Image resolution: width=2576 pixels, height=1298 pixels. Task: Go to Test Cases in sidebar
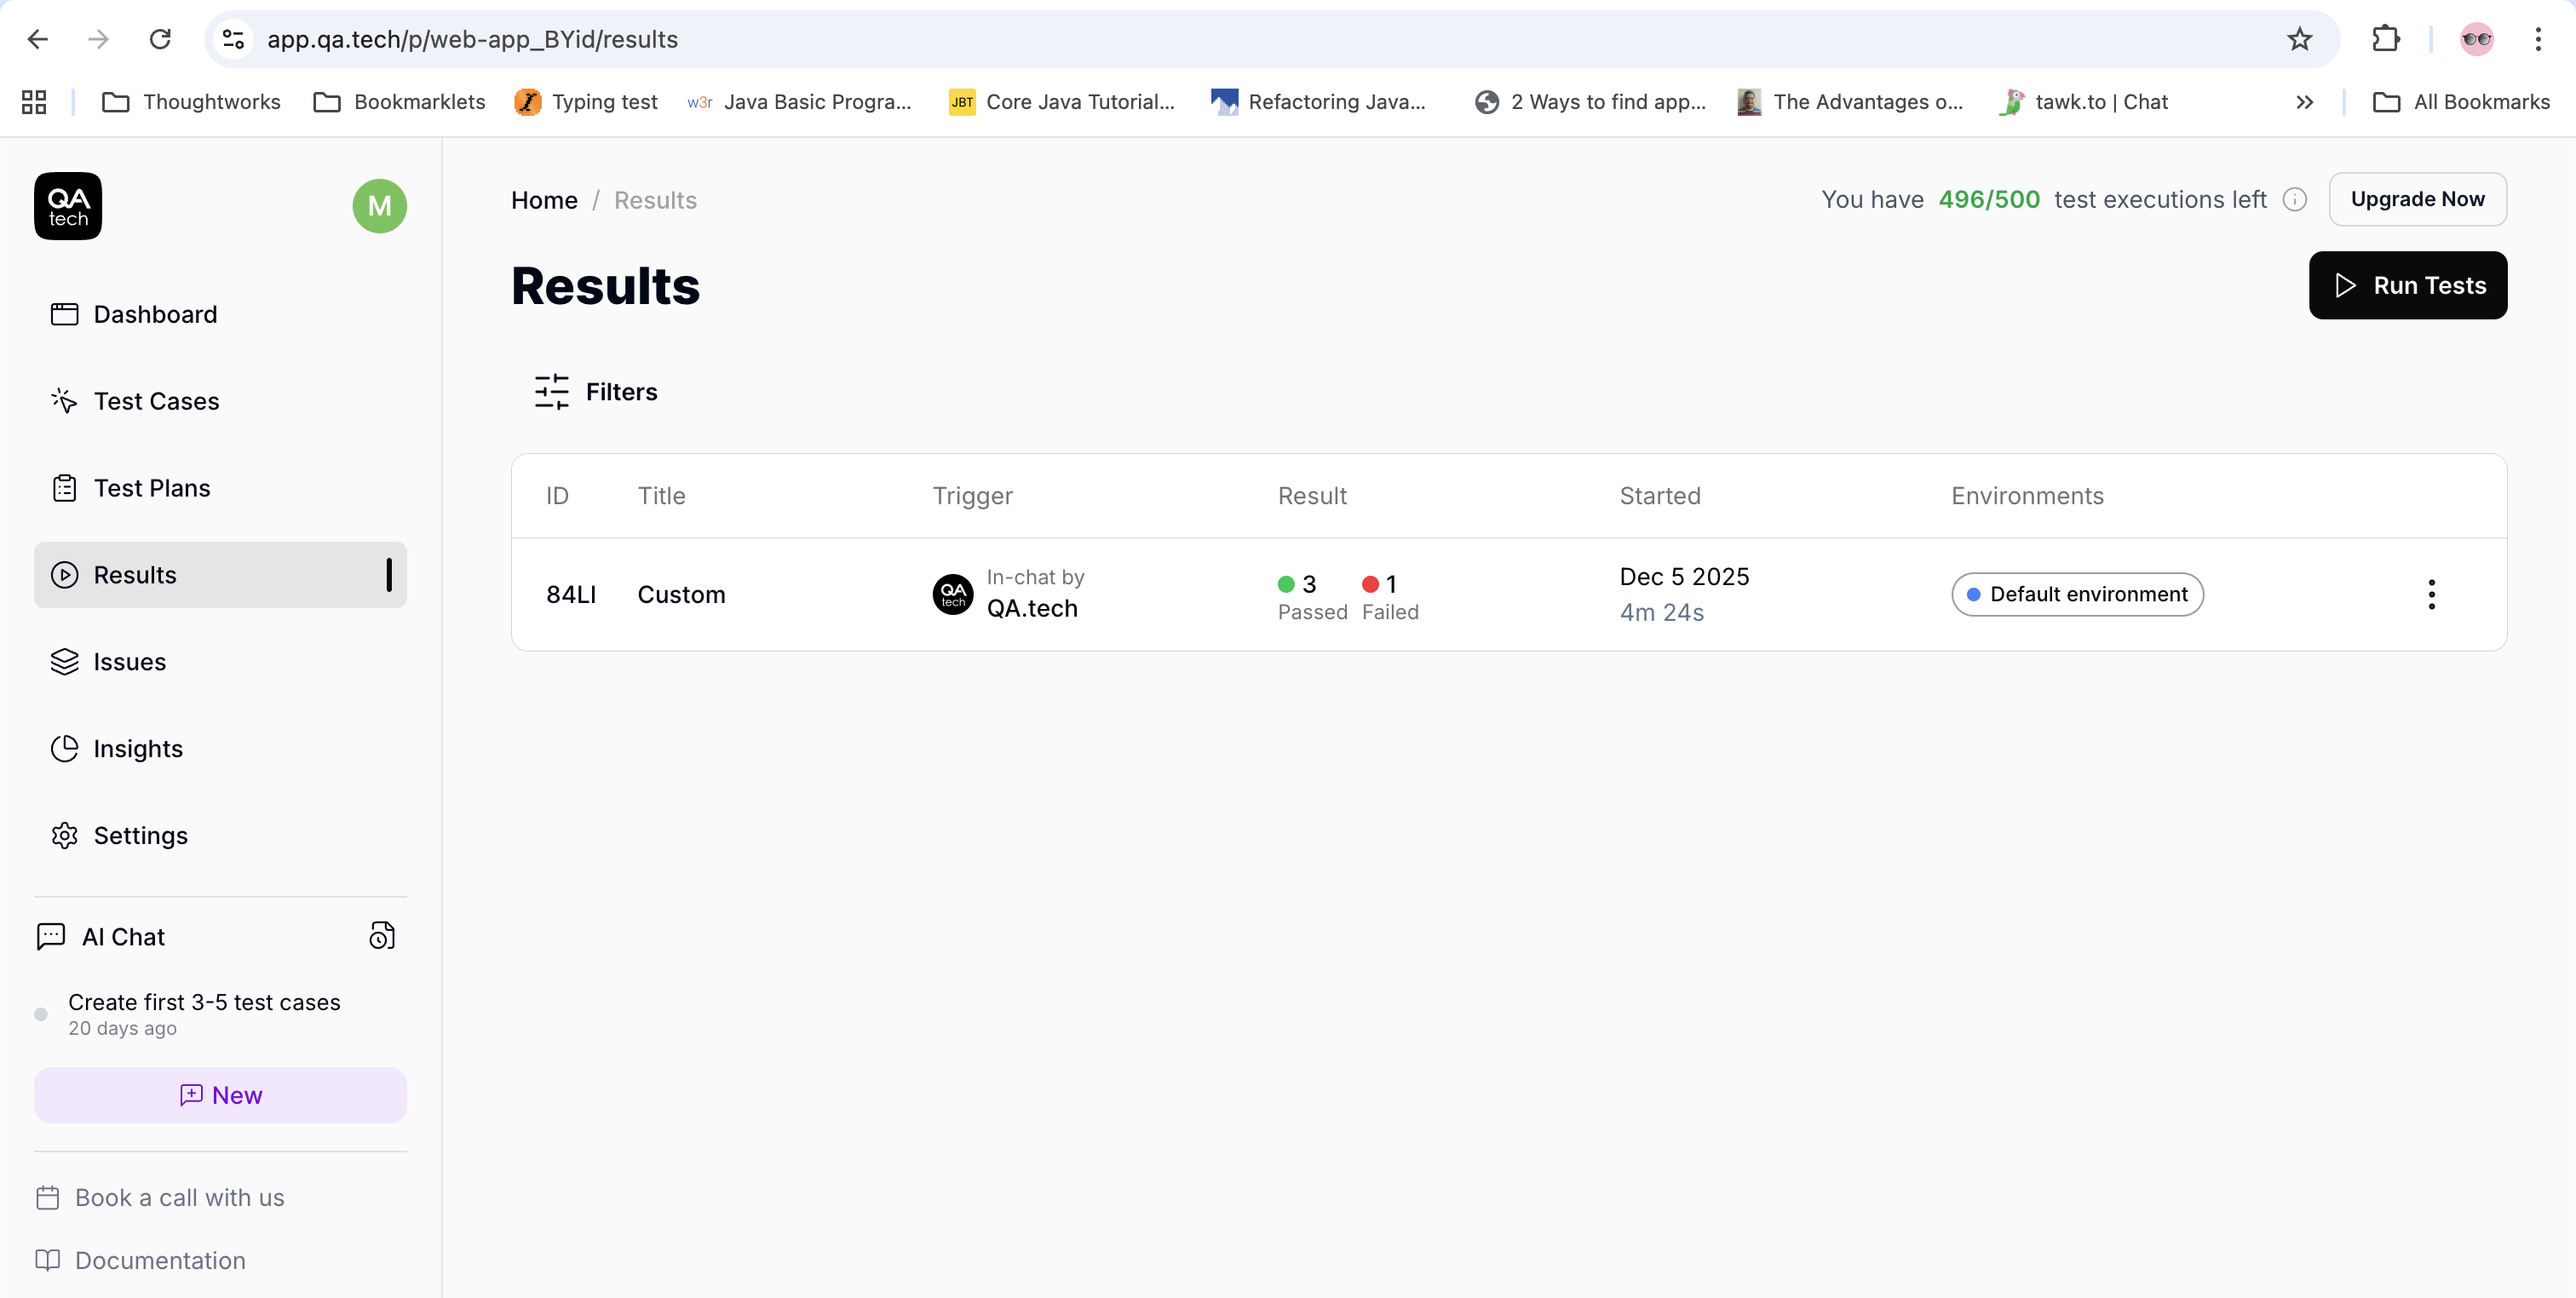tap(156, 401)
